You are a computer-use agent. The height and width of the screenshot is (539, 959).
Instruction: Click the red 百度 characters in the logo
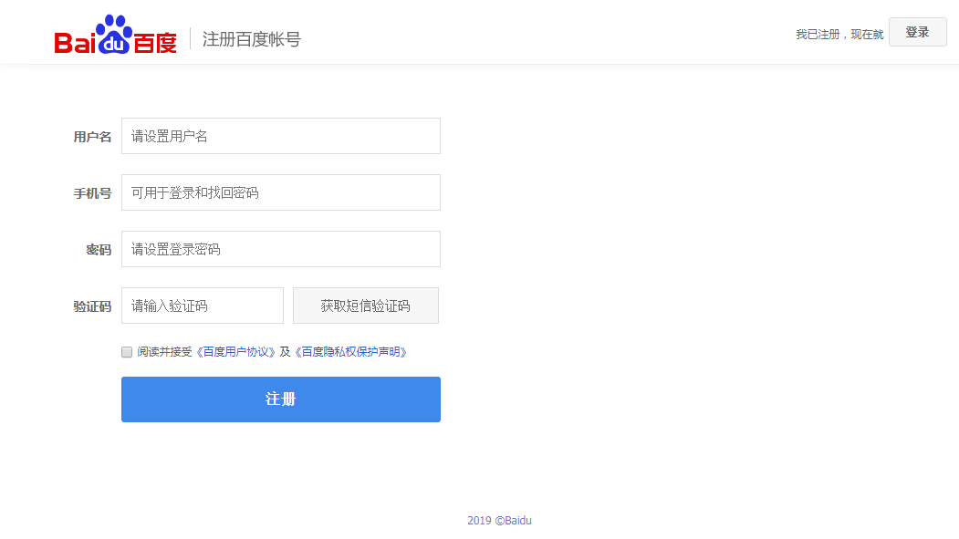[x=155, y=43]
